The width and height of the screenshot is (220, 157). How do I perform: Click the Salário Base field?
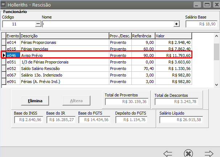click(201, 24)
